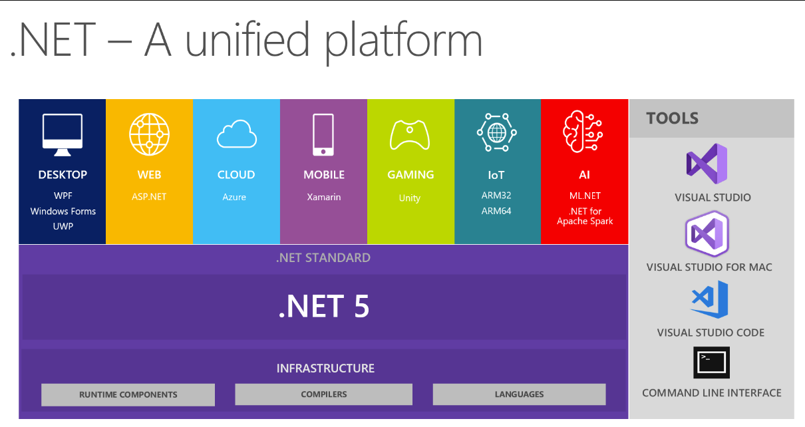Click the Gaming controller icon
This screenshot has height=427, width=805.
[x=410, y=135]
